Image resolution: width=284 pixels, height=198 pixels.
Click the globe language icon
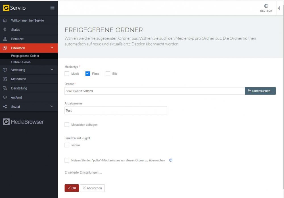pyautogui.click(x=266, y=6)
